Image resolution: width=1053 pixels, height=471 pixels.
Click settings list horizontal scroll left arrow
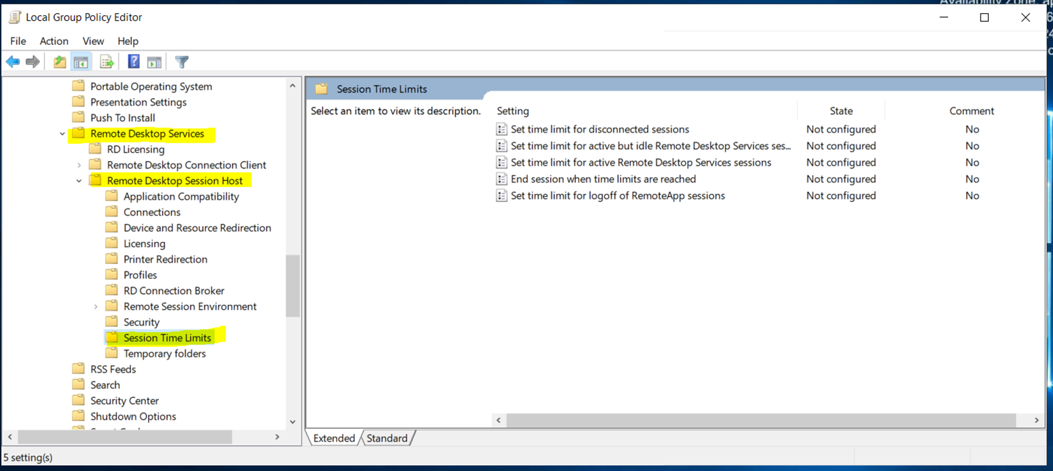(499, 420)
